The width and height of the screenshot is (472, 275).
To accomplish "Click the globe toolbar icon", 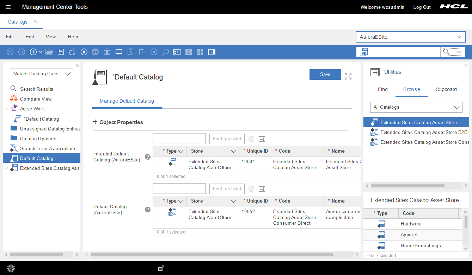I will point(95,52).
